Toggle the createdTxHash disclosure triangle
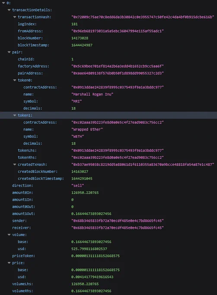Screen dimensions: 217x295 click(x=15, y=164)
